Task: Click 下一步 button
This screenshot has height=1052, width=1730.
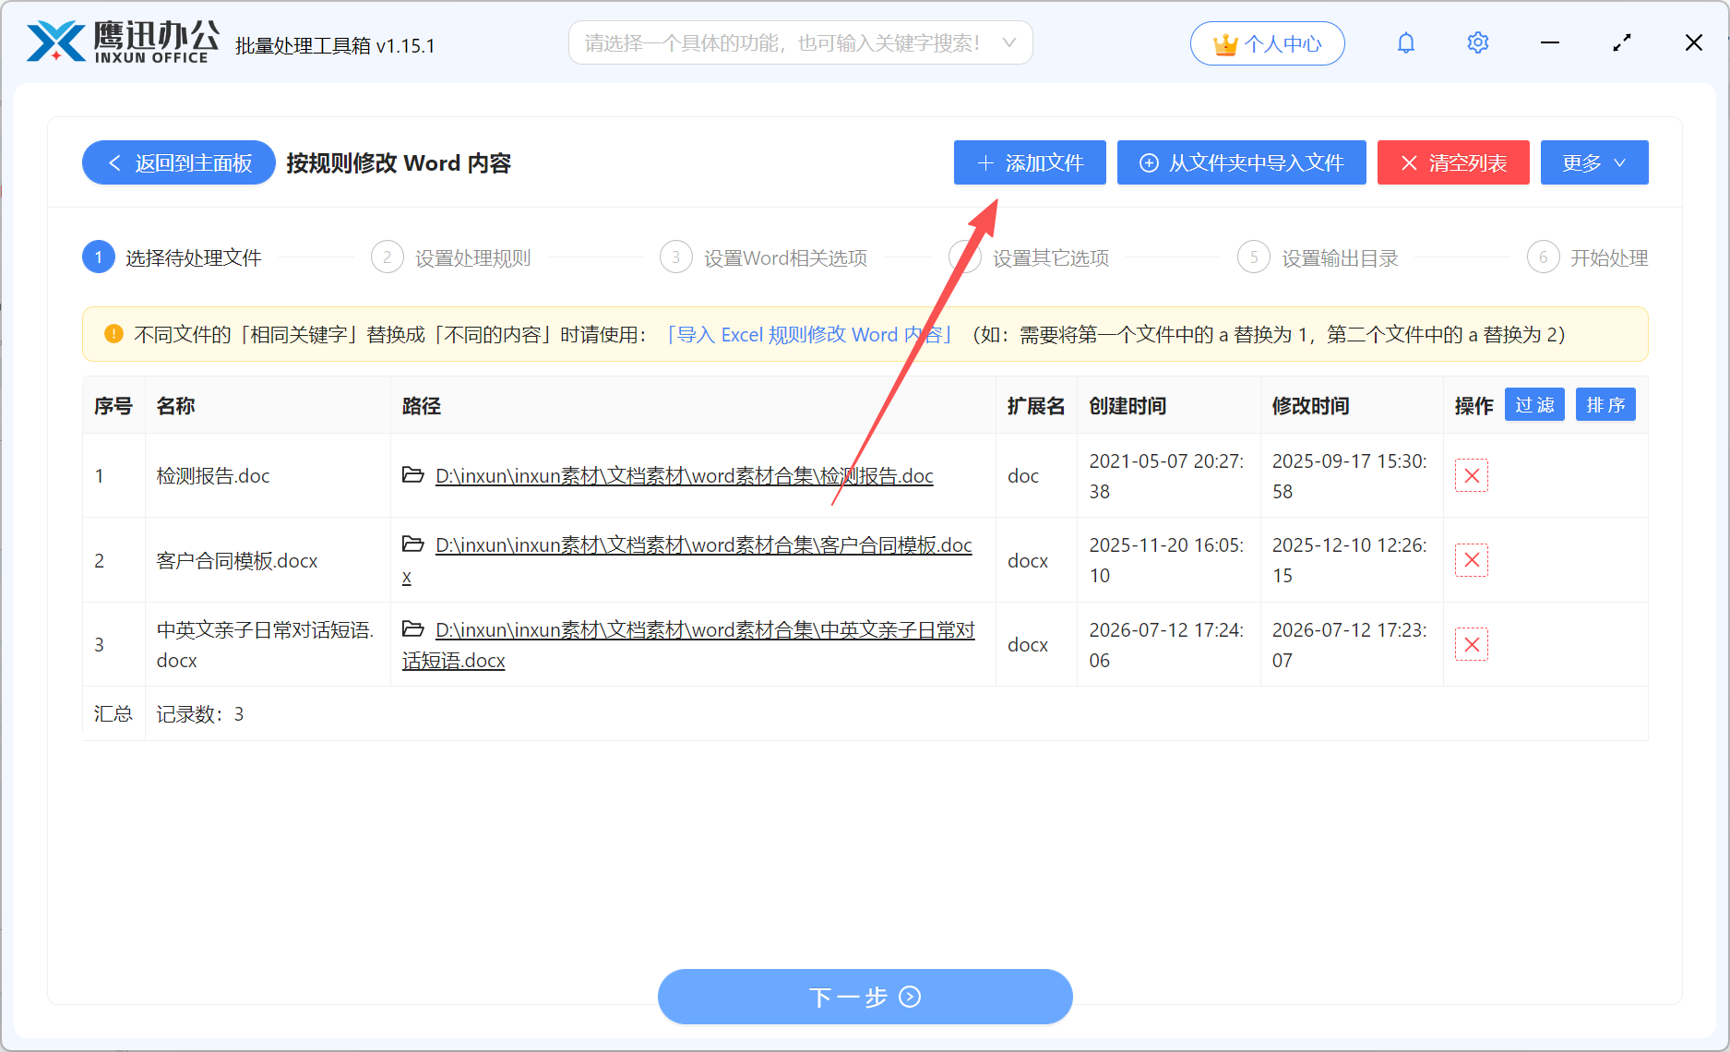Action: pos(865,997)
